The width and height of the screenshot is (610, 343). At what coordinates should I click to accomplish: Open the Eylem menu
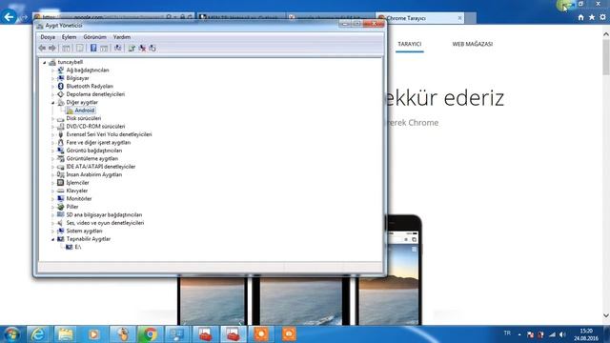[69, 37]
